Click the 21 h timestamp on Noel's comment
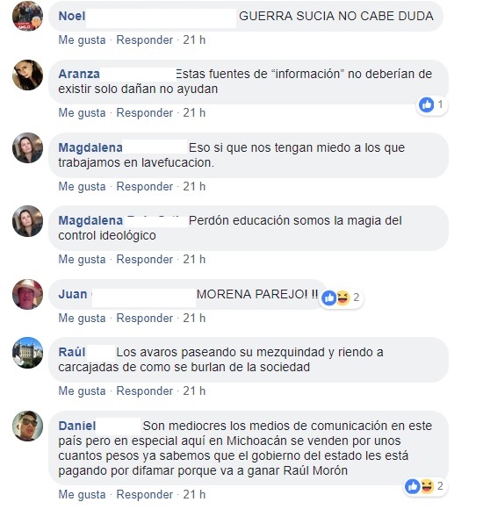Viewport: 483px width, 509px height. point(194,39)
